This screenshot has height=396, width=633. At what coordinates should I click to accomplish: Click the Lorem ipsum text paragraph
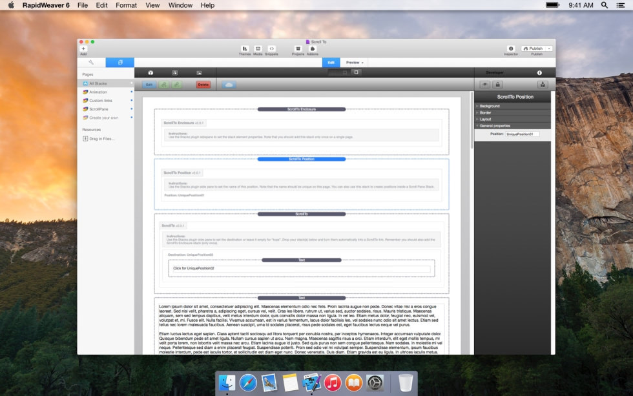point(300,316)
